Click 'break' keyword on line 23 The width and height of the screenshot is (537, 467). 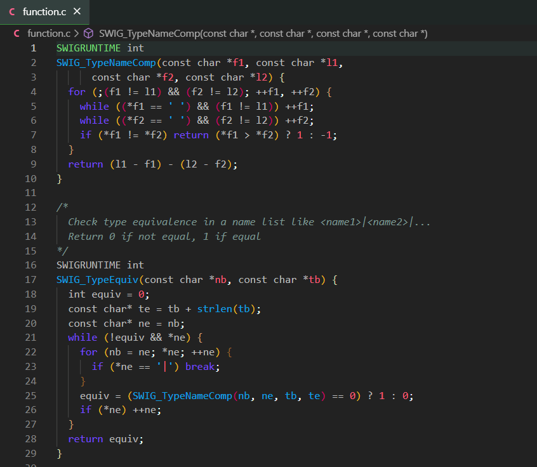tap(200, 367)
